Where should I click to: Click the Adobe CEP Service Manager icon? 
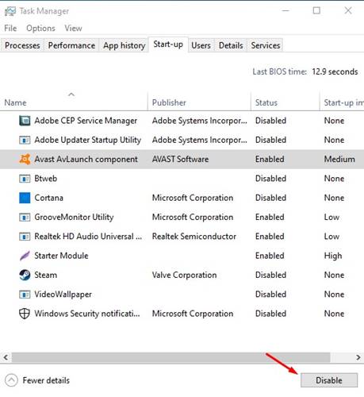[25, 121]
